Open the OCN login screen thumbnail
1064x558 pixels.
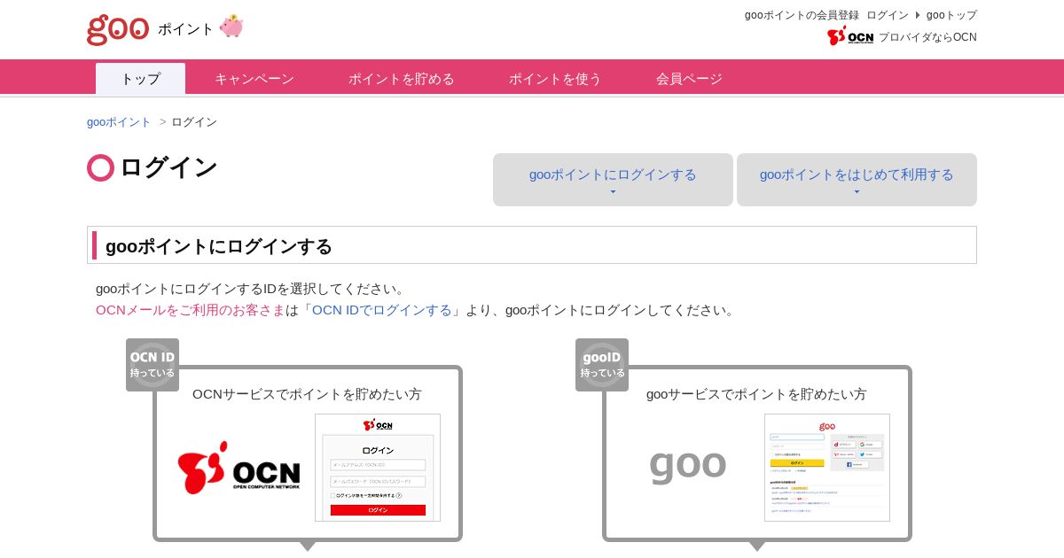point(378,468)
